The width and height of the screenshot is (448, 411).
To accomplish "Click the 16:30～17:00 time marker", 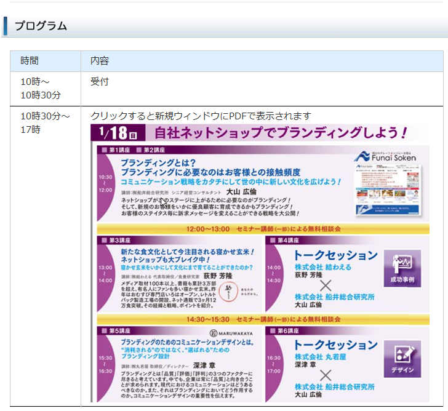I will tap(274, 364).
